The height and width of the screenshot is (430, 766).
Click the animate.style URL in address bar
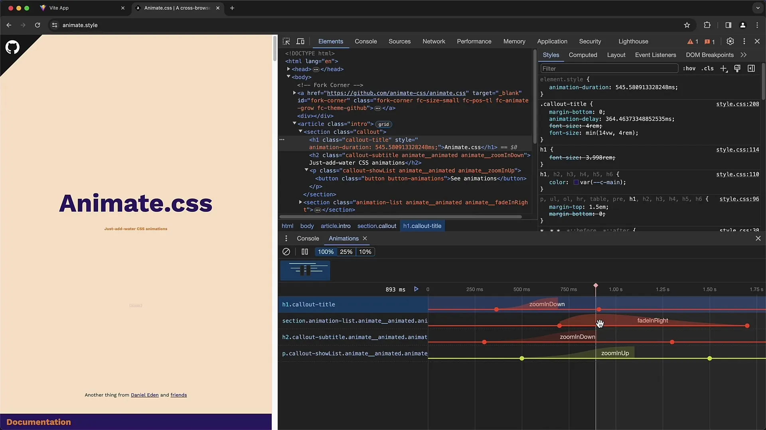[x=80, y=25]
